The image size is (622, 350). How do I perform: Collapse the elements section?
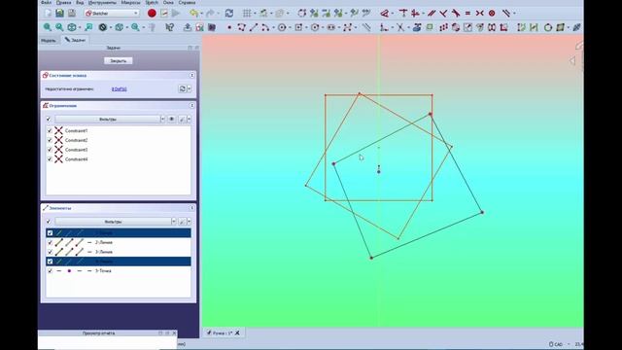click(x=192, y=208)
